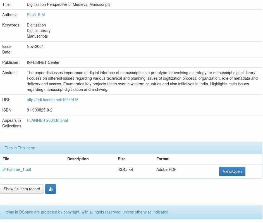Click the Description column header
263x223 pixels.
point(78,159)
